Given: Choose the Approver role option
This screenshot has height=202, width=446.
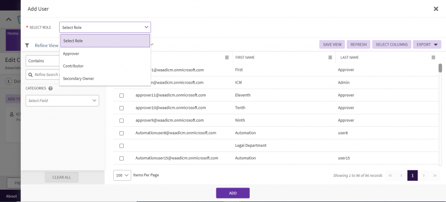Looking at the screenshot, I should [x=105, y=54].
